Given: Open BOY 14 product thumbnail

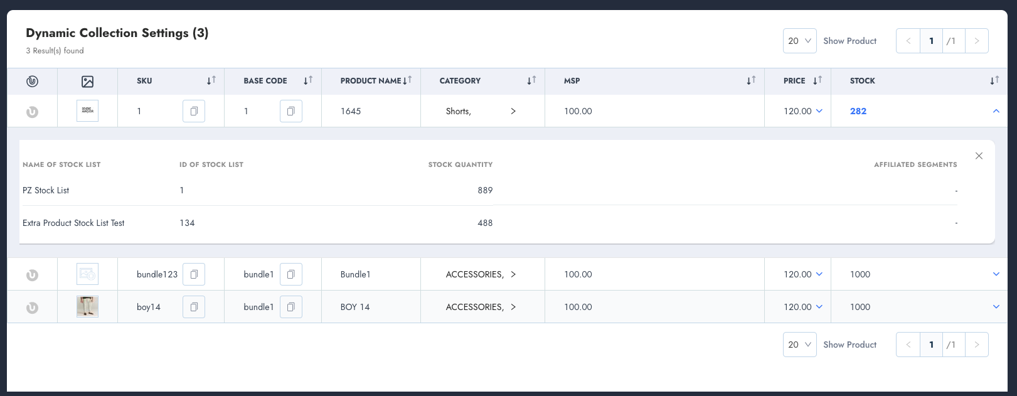Looking at the screenshot, I should (x=87, y=307).
